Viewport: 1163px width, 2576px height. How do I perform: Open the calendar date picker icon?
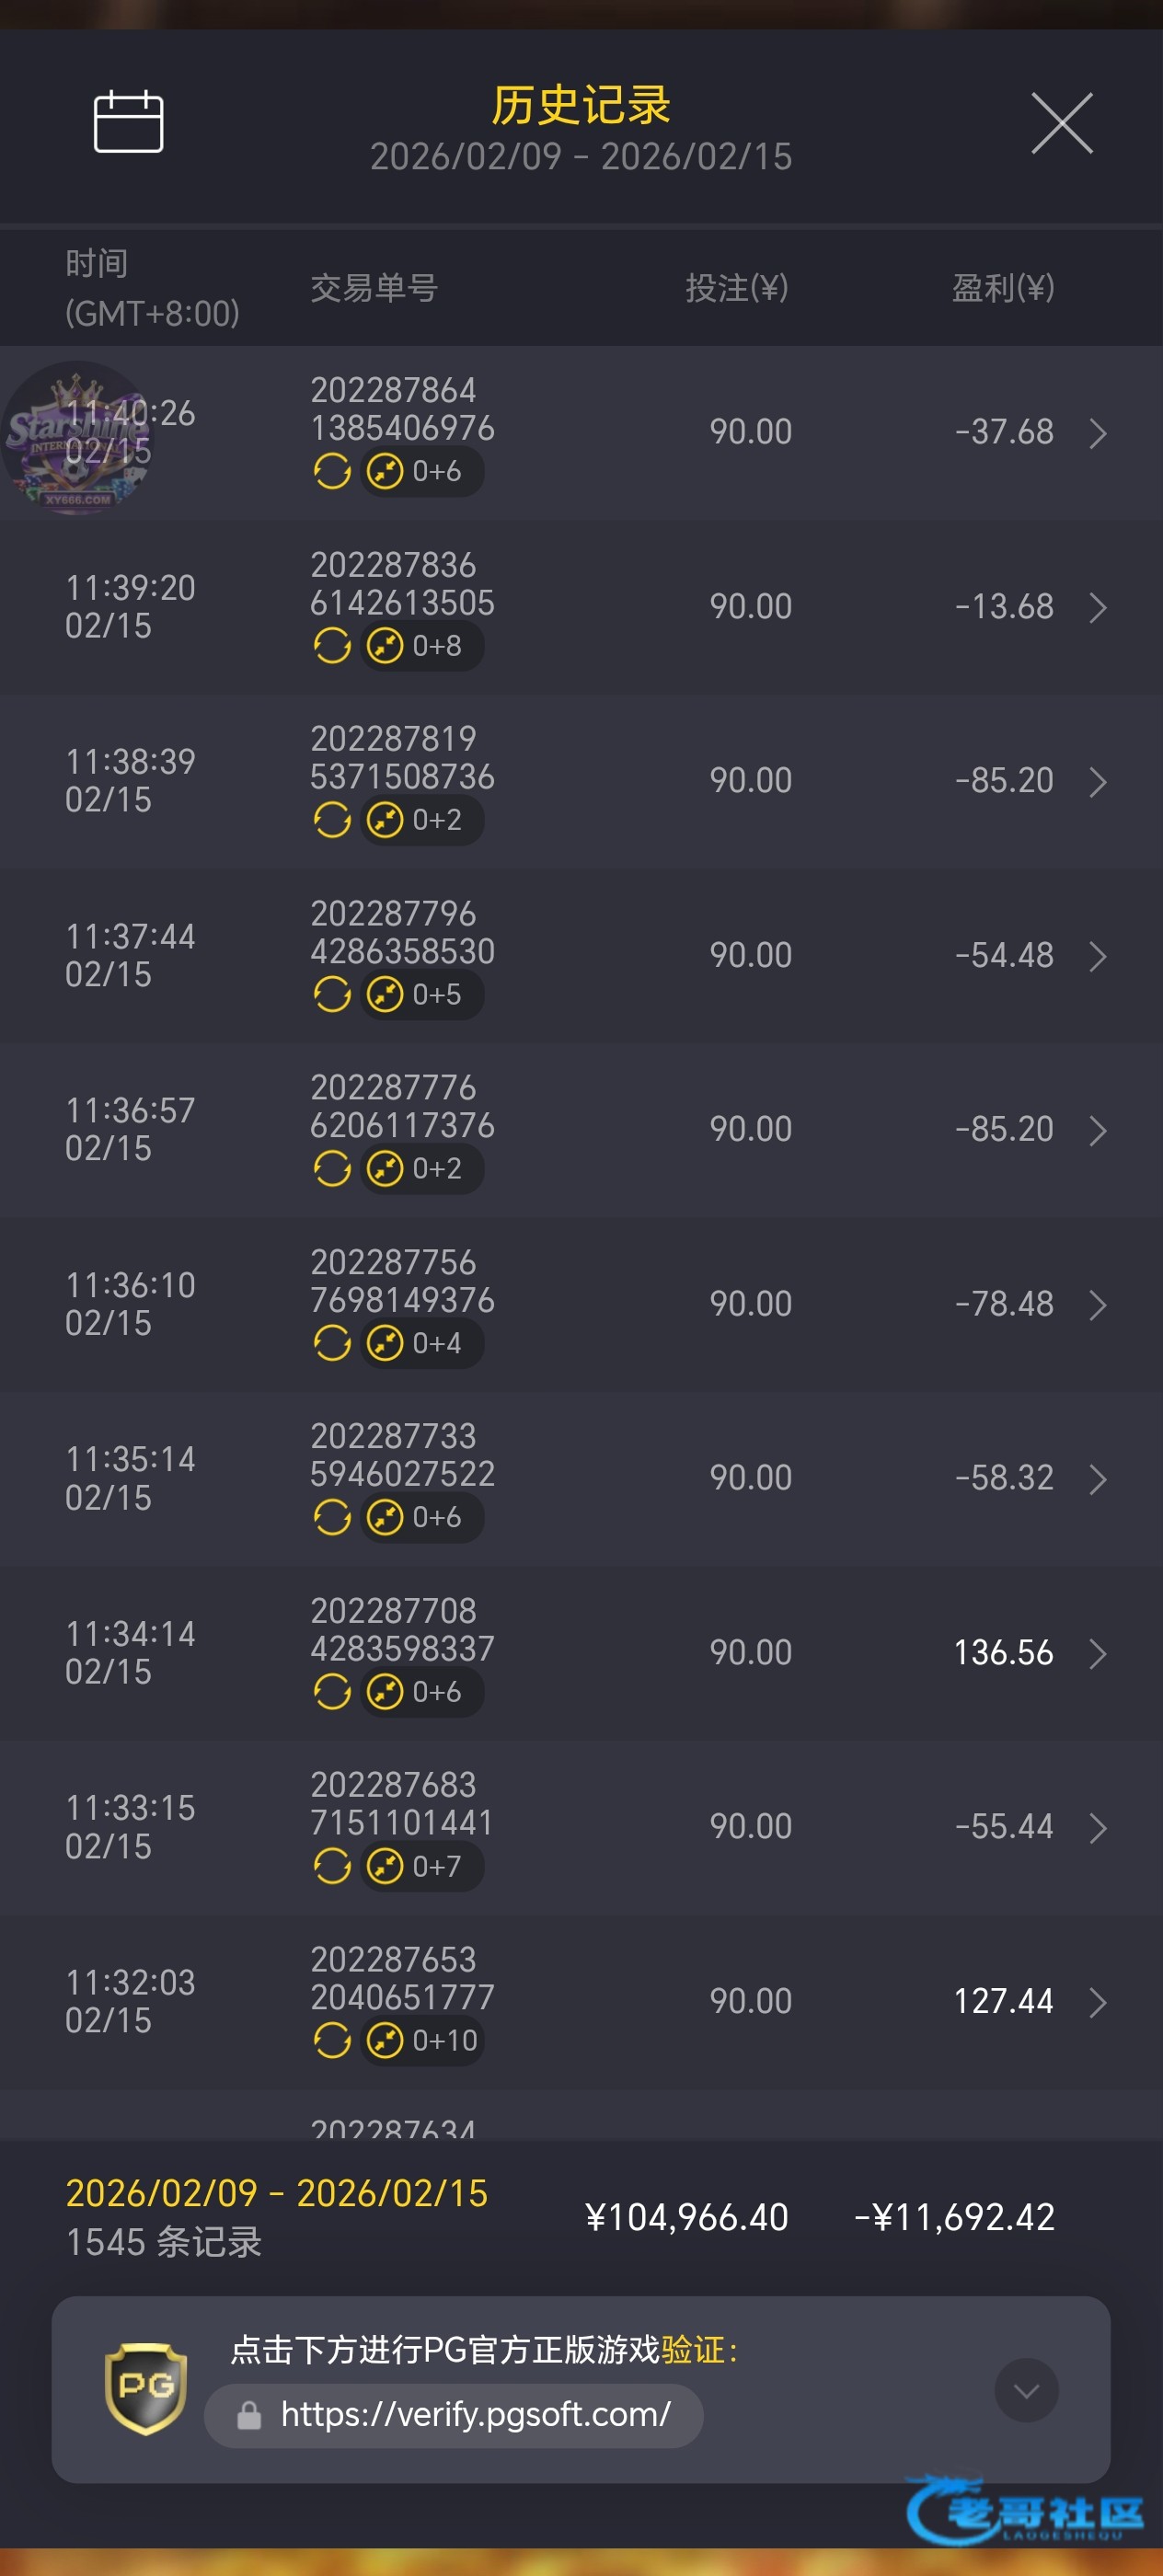[x=128, y=122]
